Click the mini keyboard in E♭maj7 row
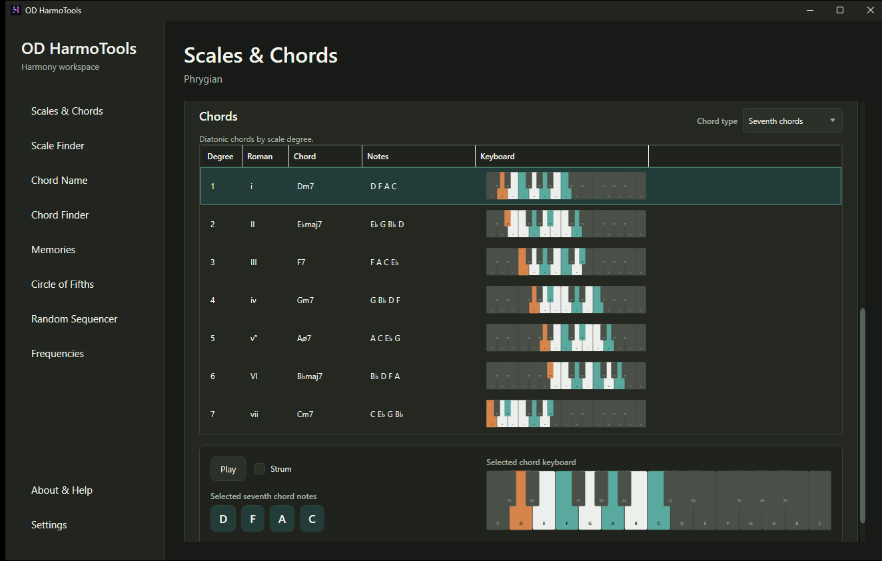This screenshot has width=882, height=561. click(566, 224)
